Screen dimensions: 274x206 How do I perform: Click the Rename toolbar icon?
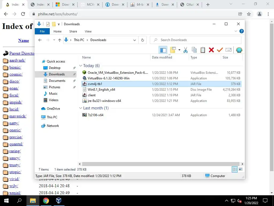(x=229, y=50)
